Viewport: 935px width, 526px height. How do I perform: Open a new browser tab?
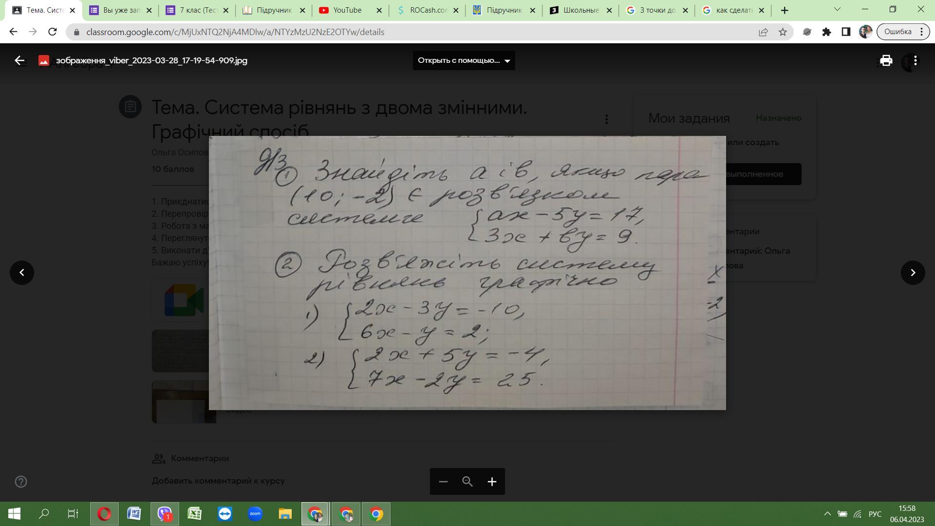pos(785,10)
